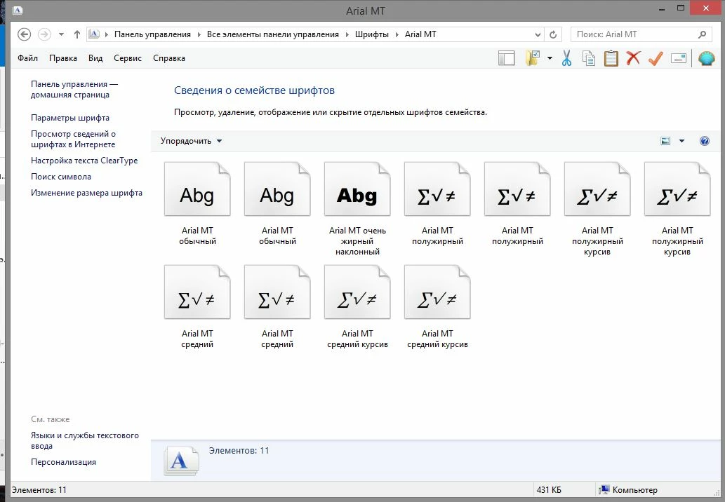Screen dimensions: 725x502
Task: Open Просмотр сведений о шрифтах в Интернете
Action: click(x=73, y=139)
